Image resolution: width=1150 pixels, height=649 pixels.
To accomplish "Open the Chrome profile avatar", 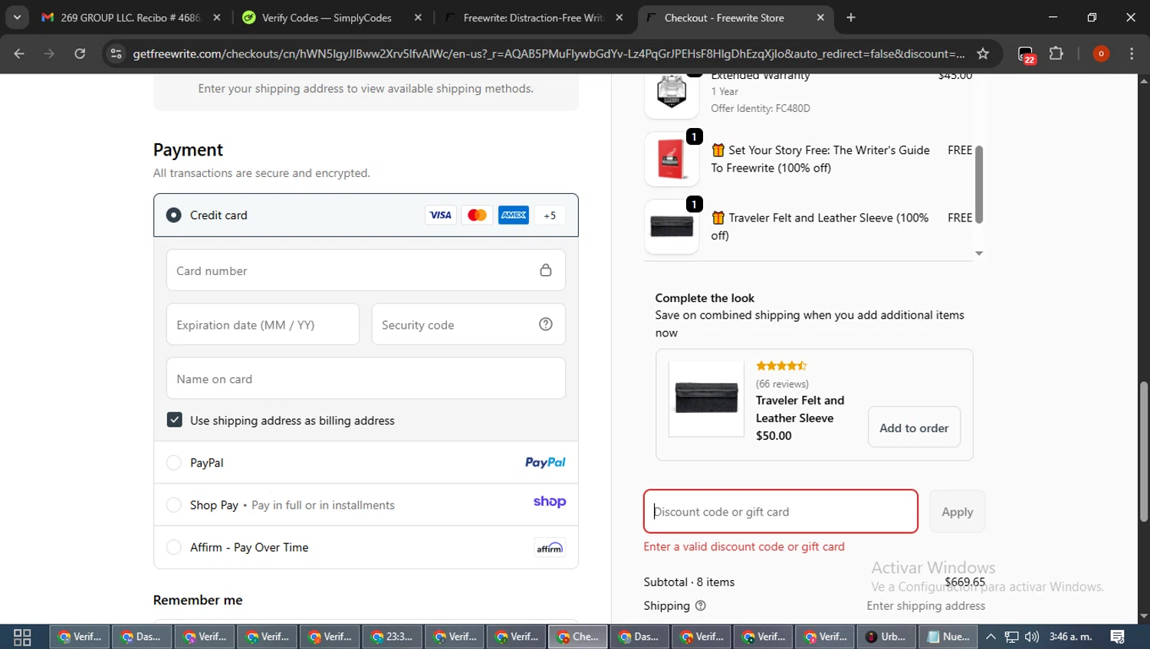I will pyautogui.click(x=1101, y=54).
